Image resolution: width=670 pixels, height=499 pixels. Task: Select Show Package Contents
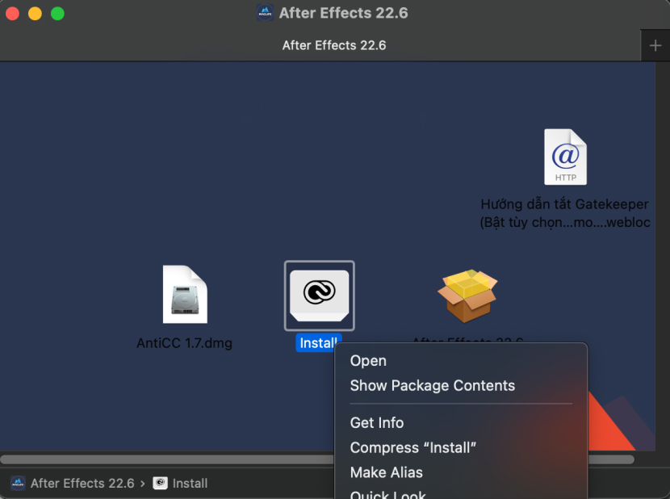(x=432, y=385)
